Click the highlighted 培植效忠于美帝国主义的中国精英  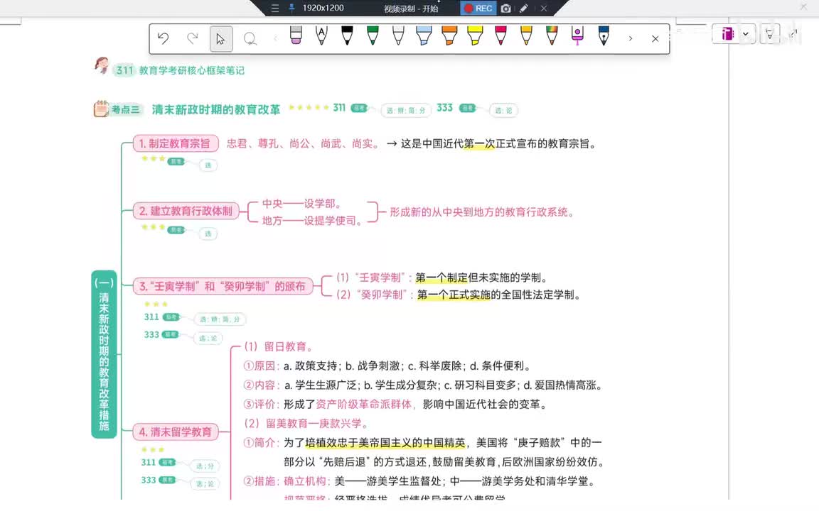click(x=385, y=443)
